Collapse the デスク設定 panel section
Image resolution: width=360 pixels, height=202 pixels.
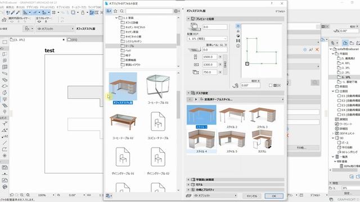188,93
